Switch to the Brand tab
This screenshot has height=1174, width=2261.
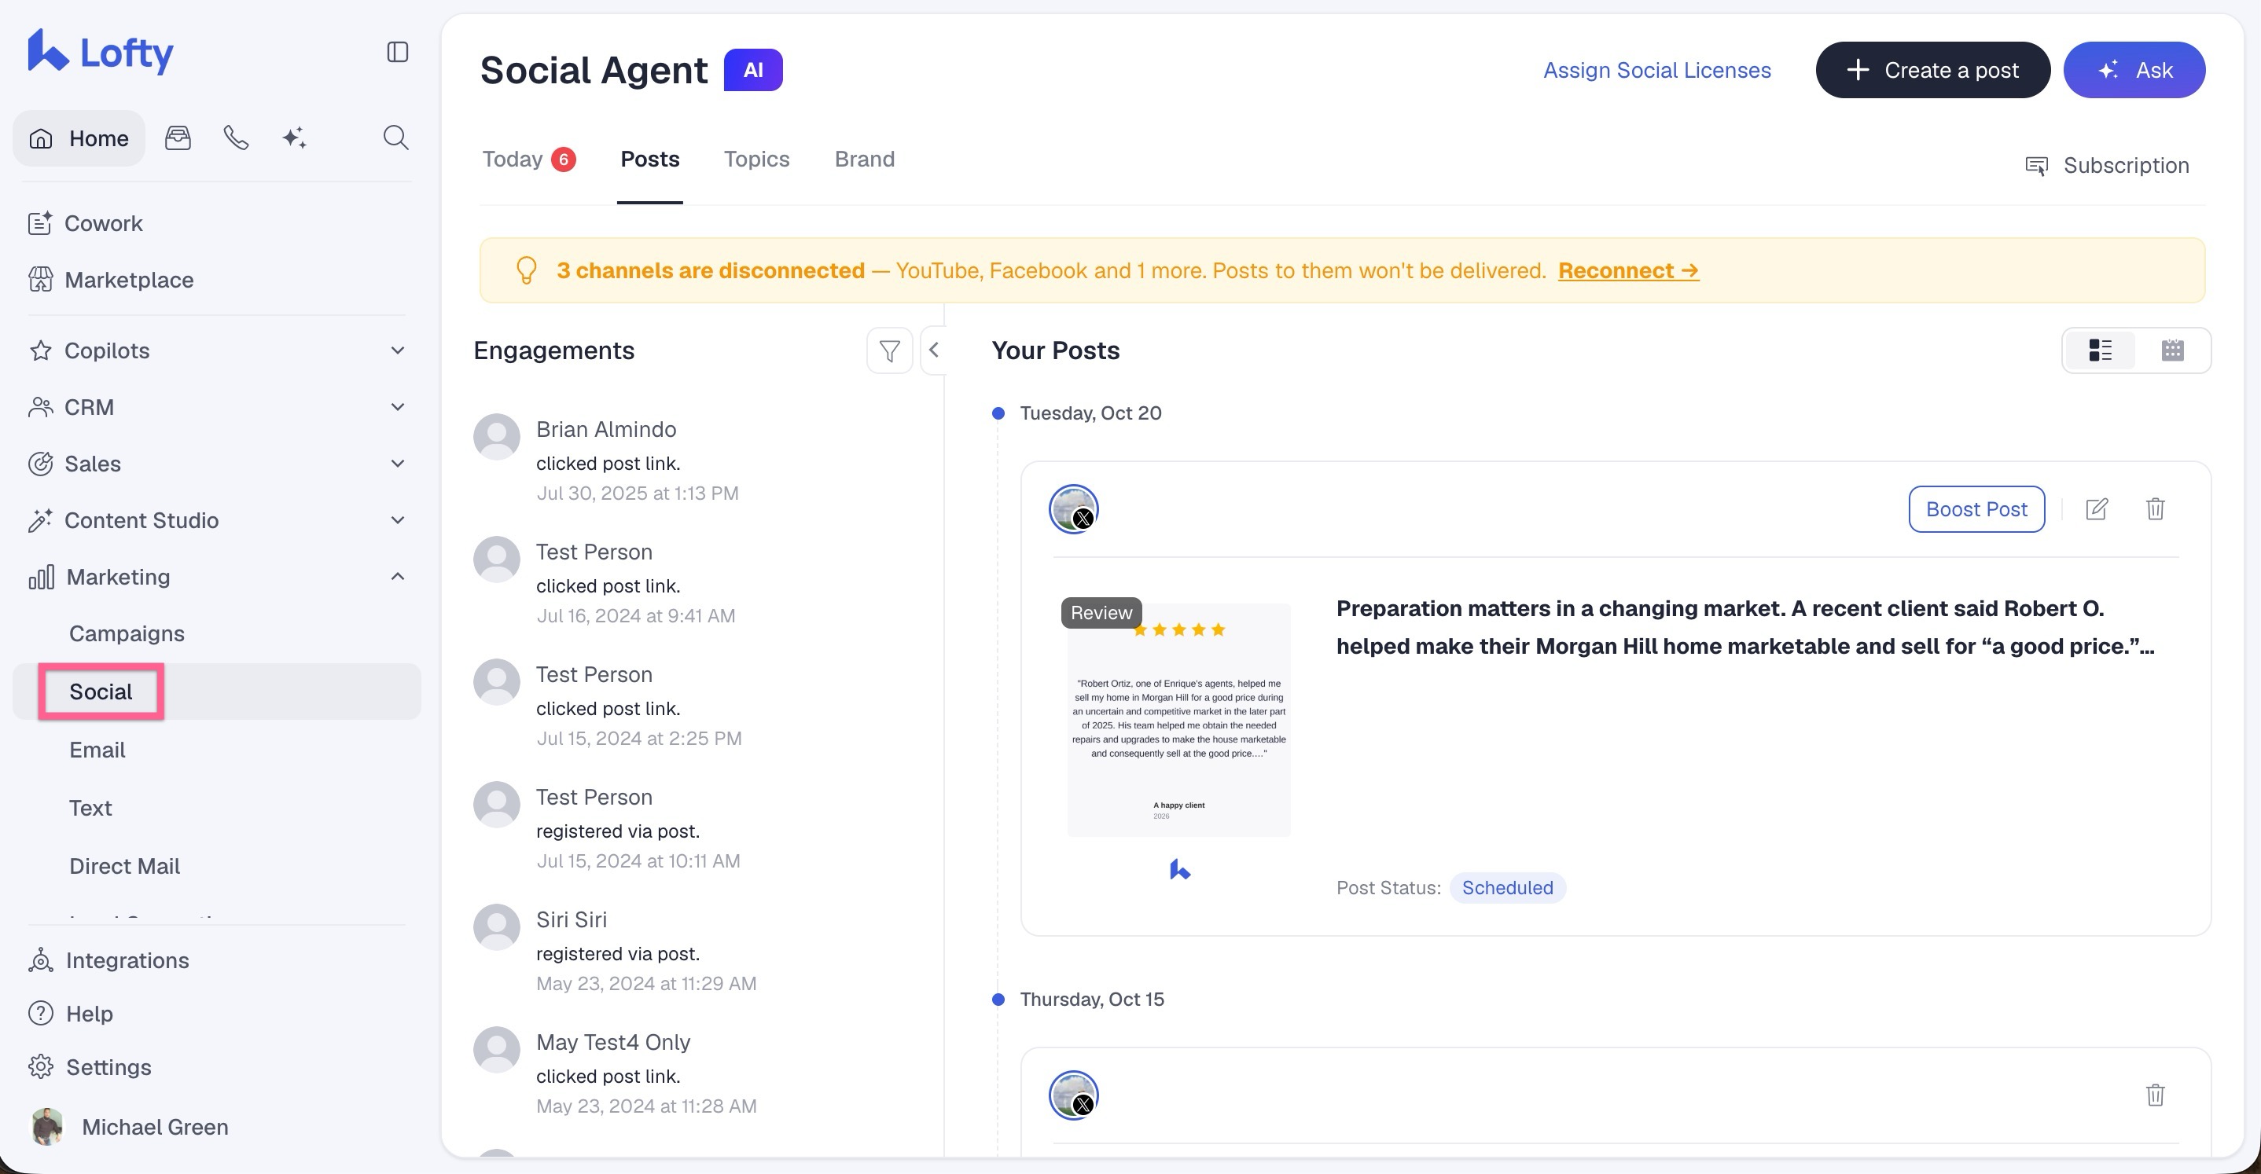click(x=865, y=159)
